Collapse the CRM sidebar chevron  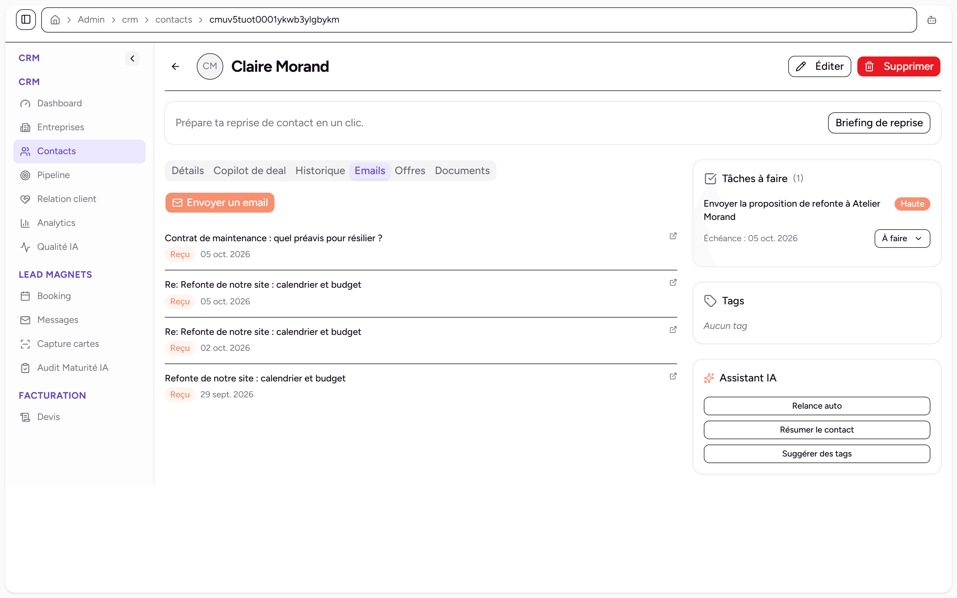pyautogui.click(x=132, y=58)
